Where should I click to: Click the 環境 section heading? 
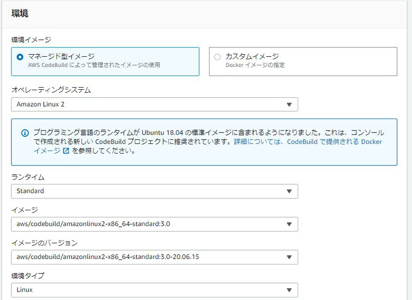point(20,13)
